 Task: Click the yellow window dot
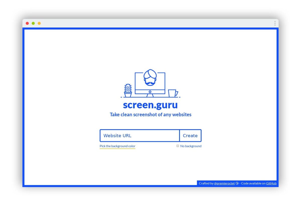pyautogui.click(x=39, y=23)
